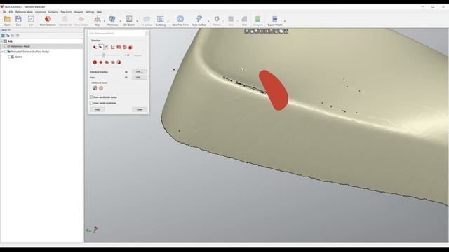
Task: Enable Show mesh wireframe checkbox
Action: tap(91, 103)
